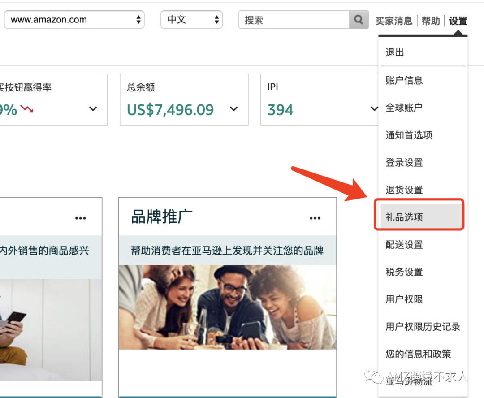Image resolution: width=484 pixels, height=398 pixels.
Task: Open the language selector showing 中文
Action: (191, 19)
